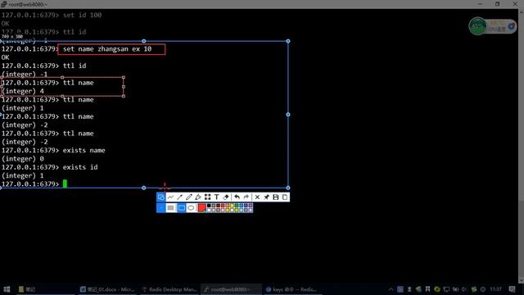524x295 pixels.
Task: Select the mosaic blur tool
Action: 207,197
